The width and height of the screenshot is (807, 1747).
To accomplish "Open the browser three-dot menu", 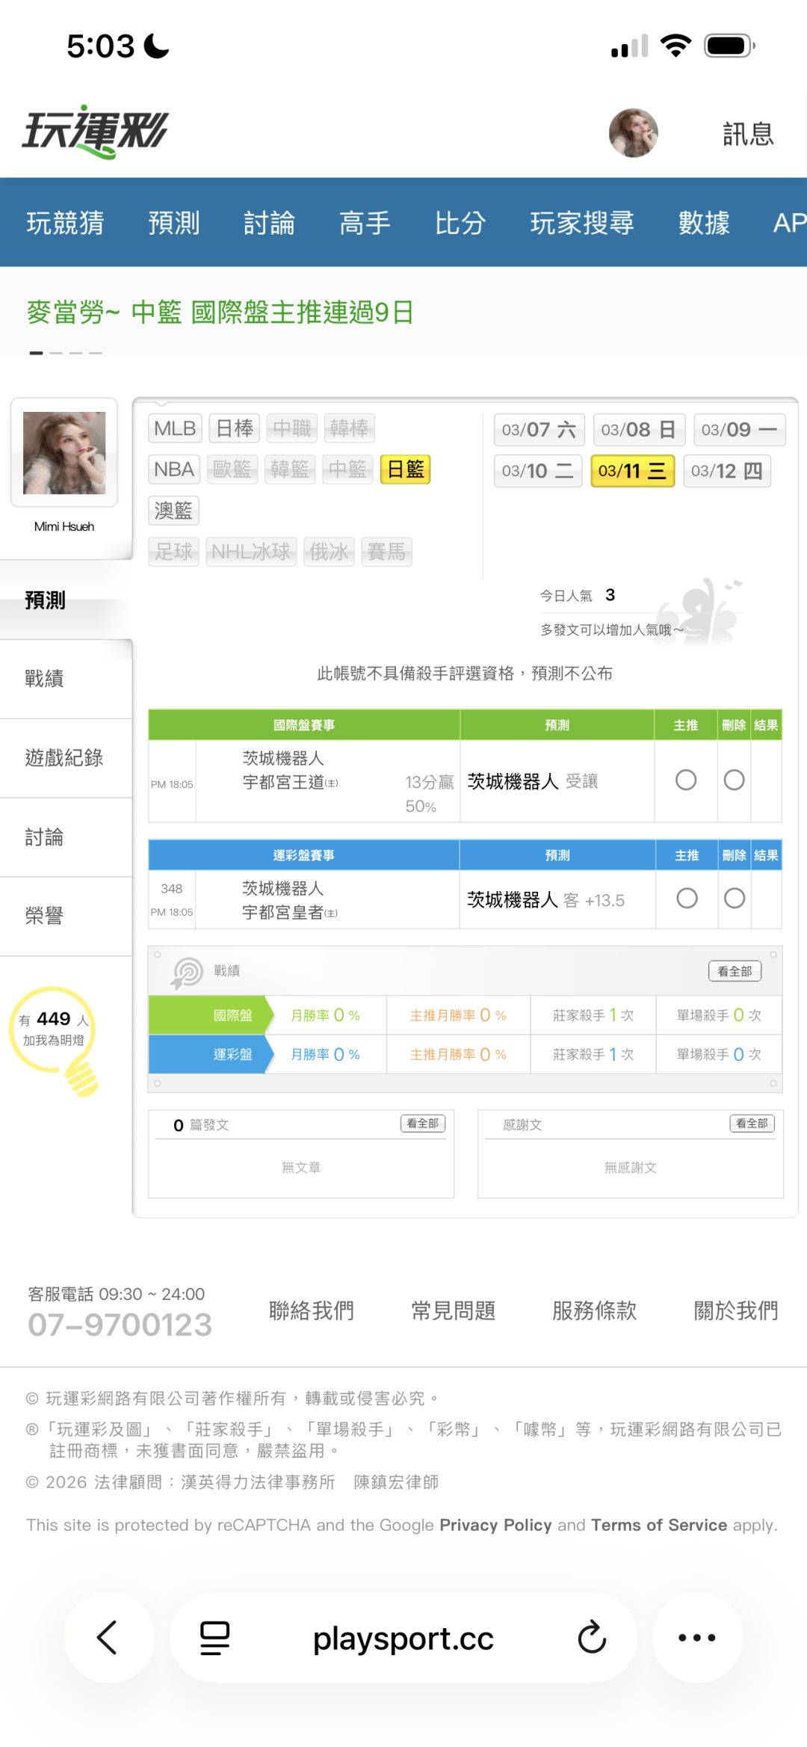I will [x=696, y=1637].
